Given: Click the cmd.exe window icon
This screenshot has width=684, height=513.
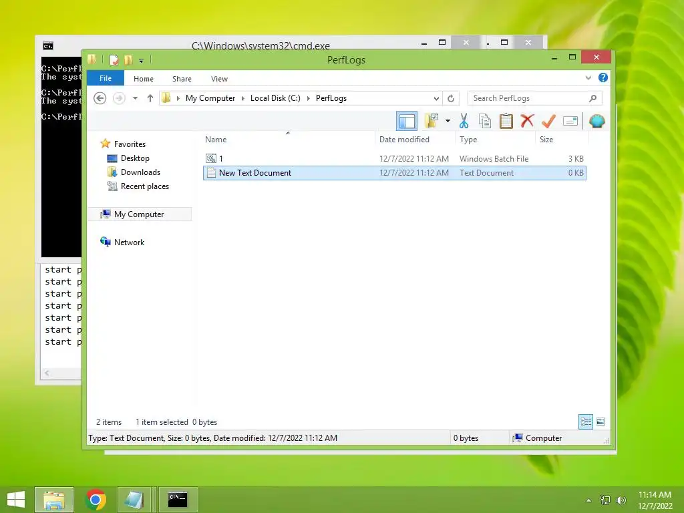Looking at the screenshot, I should [x=48, y=46].
